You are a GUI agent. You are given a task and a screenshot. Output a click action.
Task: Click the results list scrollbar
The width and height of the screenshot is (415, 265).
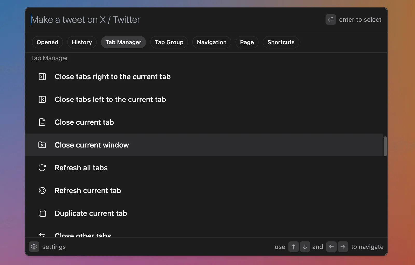385,146
